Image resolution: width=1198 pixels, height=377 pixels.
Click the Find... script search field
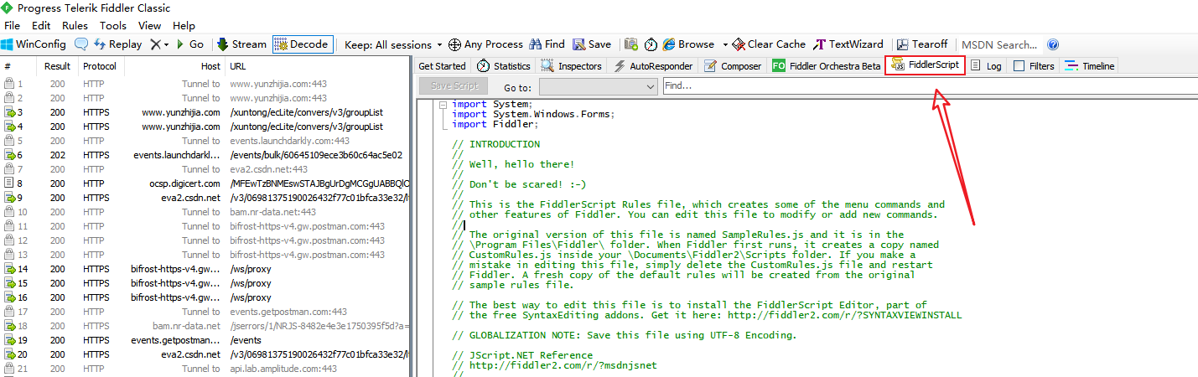click(x=929, y=85)
